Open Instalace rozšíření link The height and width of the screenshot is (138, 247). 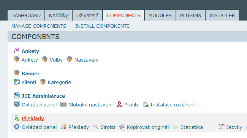point(173,105)
